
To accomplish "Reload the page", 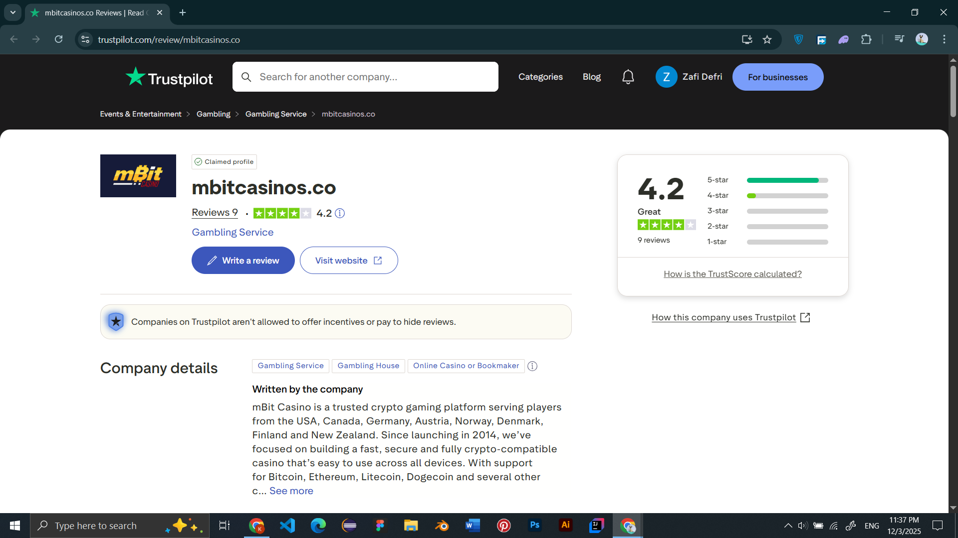I will (x=59, y=39).
